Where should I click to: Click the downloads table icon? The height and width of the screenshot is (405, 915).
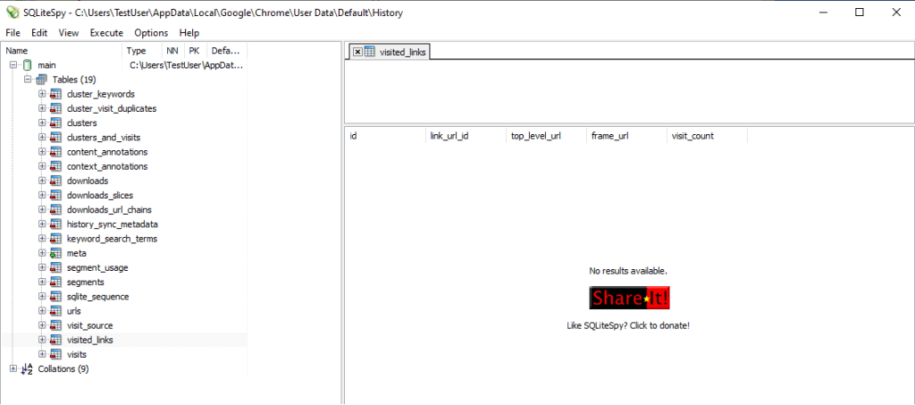pyautogui.click(x=55, y=181)
